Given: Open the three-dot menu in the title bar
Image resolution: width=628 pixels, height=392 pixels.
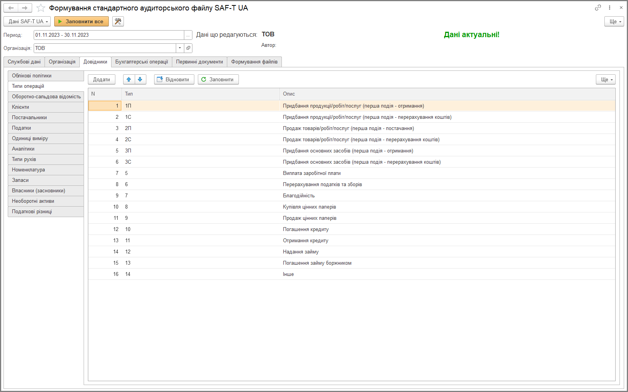Looking at the screenshot, I should 609,8.
